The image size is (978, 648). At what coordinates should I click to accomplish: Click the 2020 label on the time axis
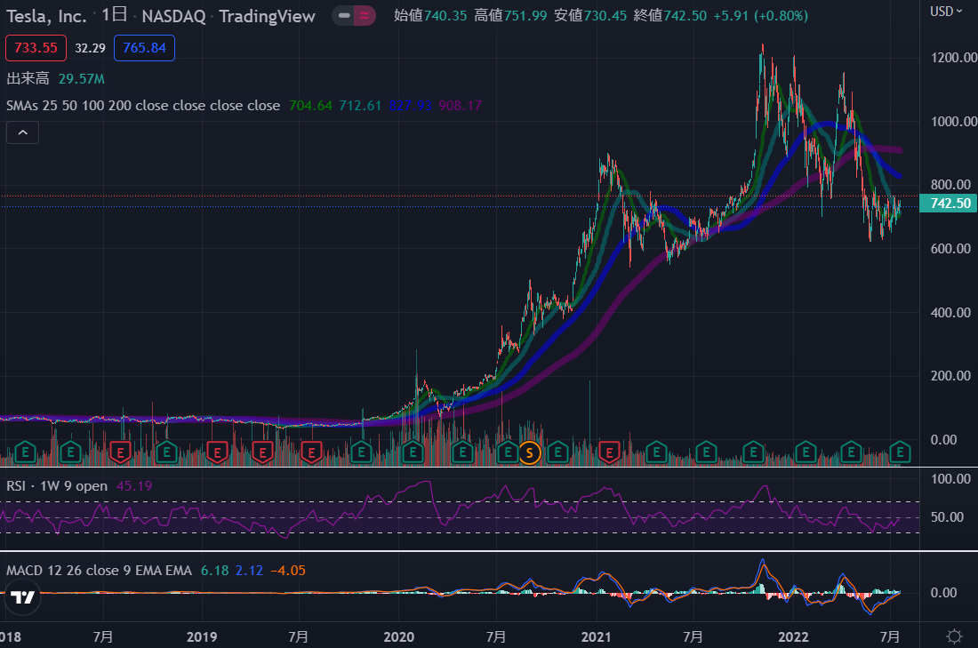[x=398, y=636]
